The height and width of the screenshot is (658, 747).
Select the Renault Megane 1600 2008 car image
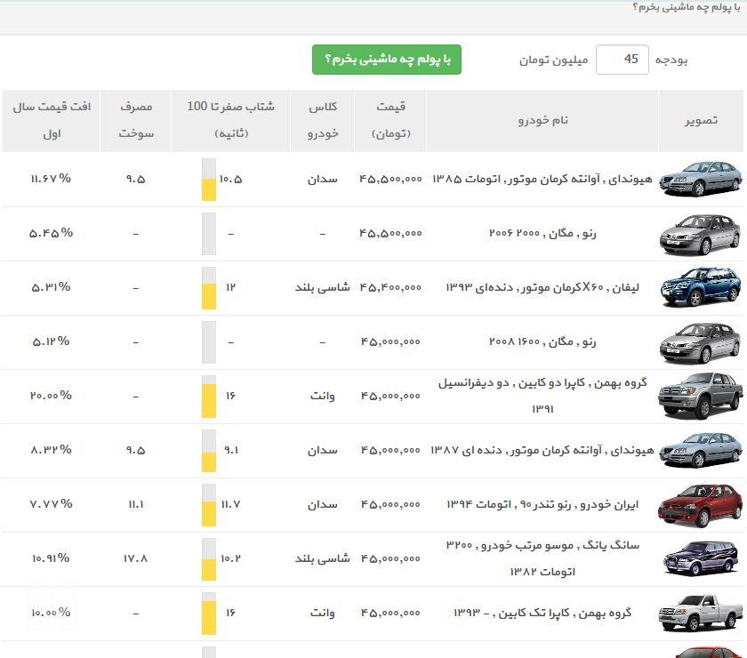(x=700, y=342)
